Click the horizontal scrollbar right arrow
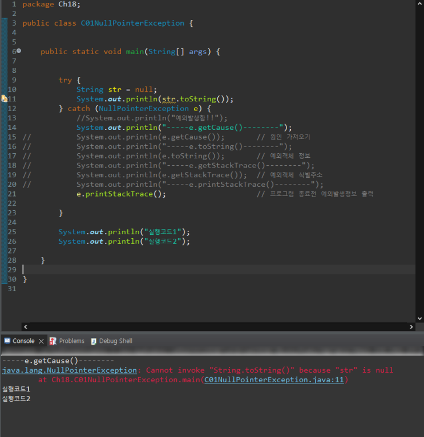The width and height of the screenshot is (424, 437). click(x=411, y=326)
